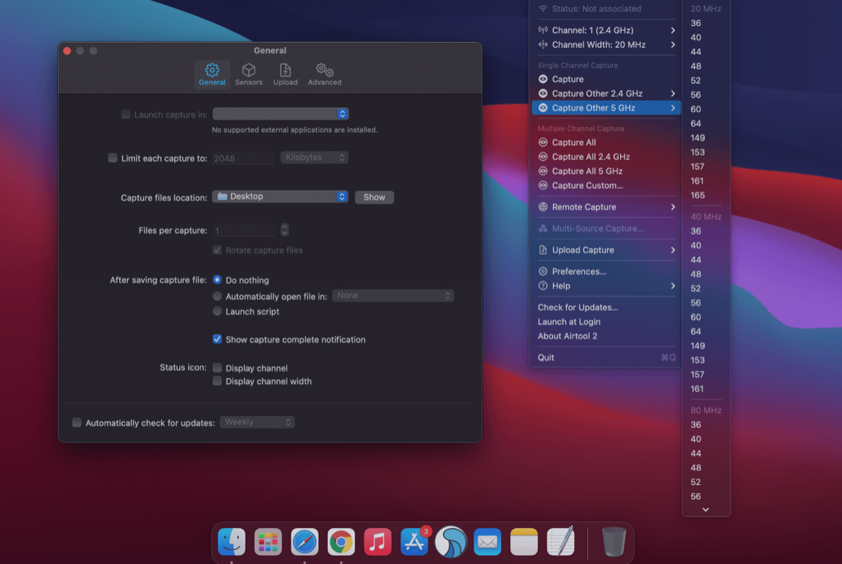Image resolution: width=842 pixels, height=564 pixels.
Task: Choose Capture All 2.4 GHz from the menu
Action: coord(593,156)
